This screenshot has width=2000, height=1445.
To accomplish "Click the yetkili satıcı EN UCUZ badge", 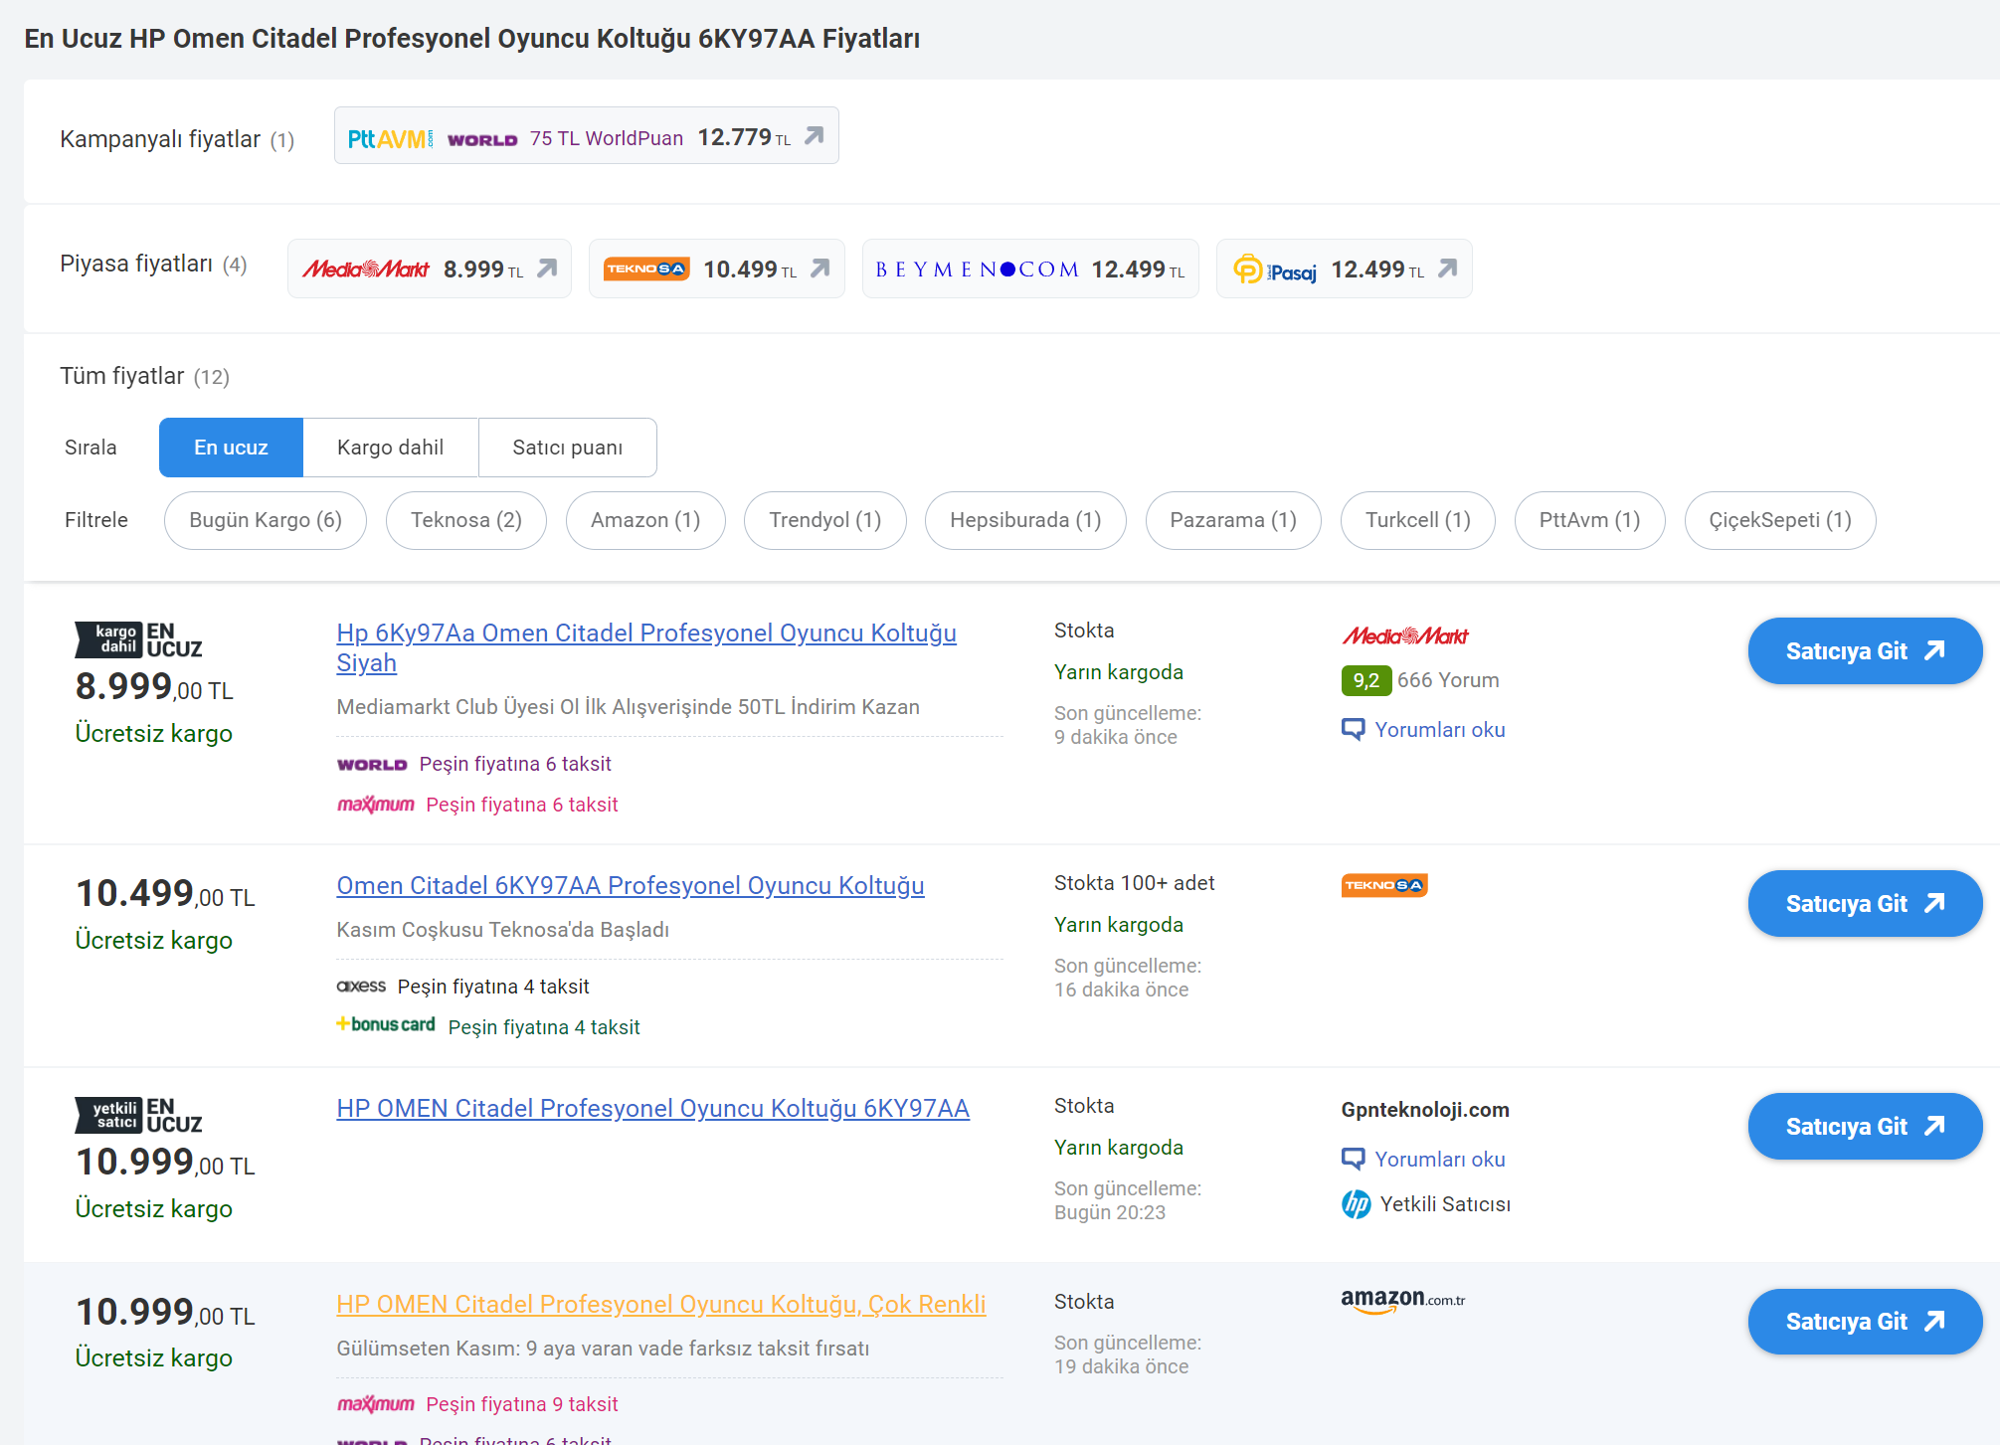I will (138, 1115).
